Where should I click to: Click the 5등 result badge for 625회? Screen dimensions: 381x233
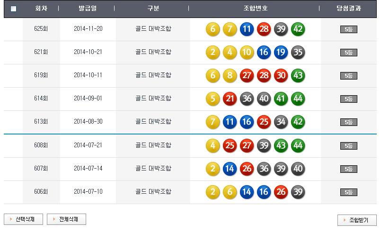pos(349,29)
